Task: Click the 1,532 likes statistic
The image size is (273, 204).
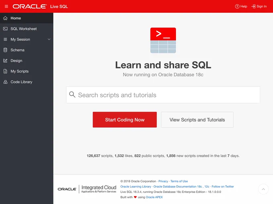Action: click(124, 156)
